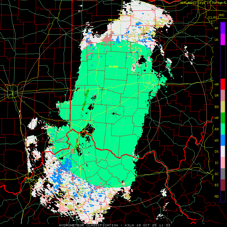Click the "ND" legend label
This screenshot has height=227, width=227.
coord(216,196)
